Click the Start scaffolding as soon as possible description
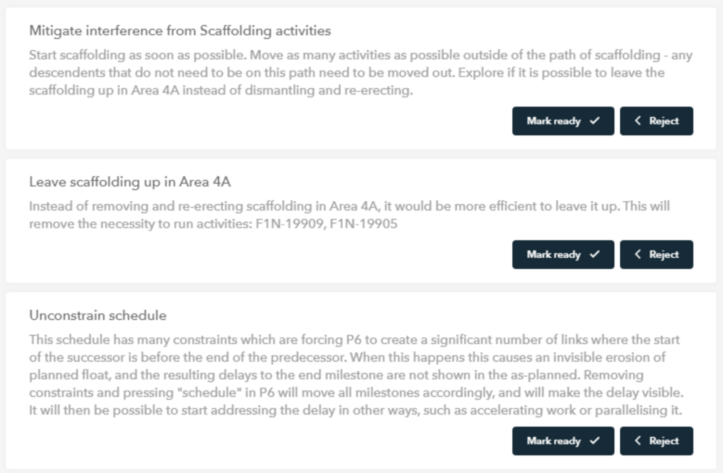 (x=353, y=73)
